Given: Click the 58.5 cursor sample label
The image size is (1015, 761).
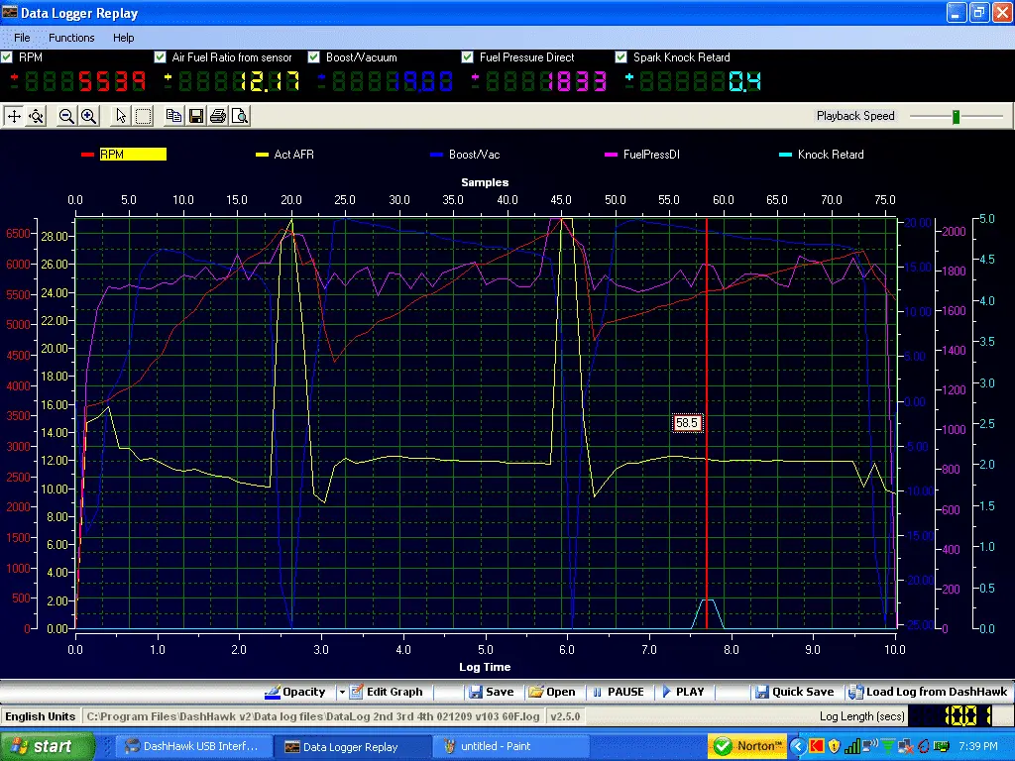Looking at the screenshot, I should (x=687, y=423).
